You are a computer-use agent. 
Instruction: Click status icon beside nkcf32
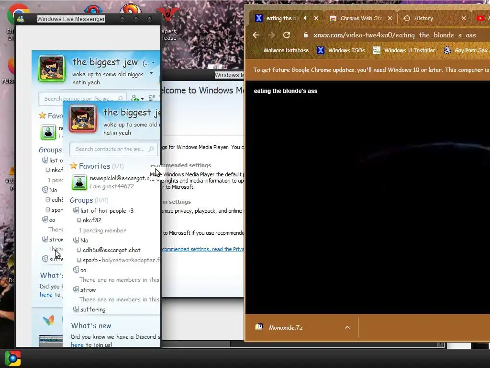click(79, 220)
